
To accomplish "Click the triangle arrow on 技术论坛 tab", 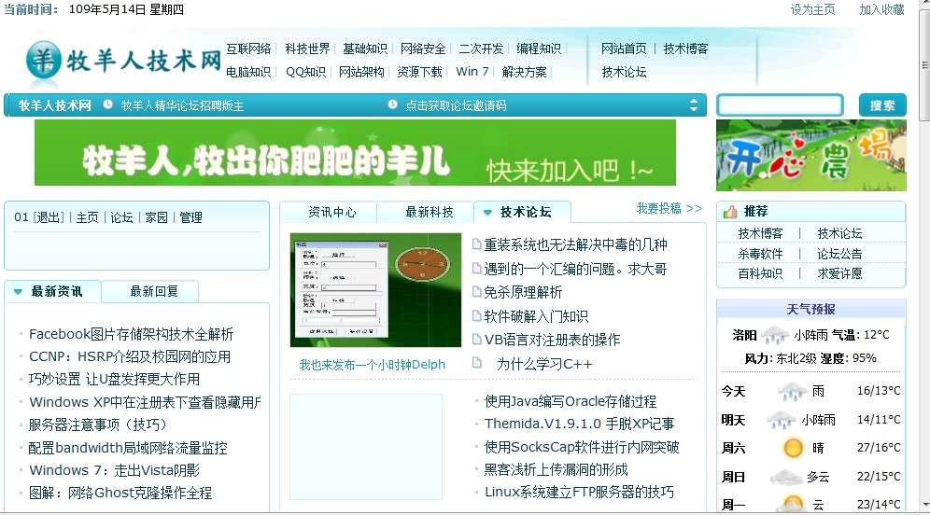I will (487, 213).
